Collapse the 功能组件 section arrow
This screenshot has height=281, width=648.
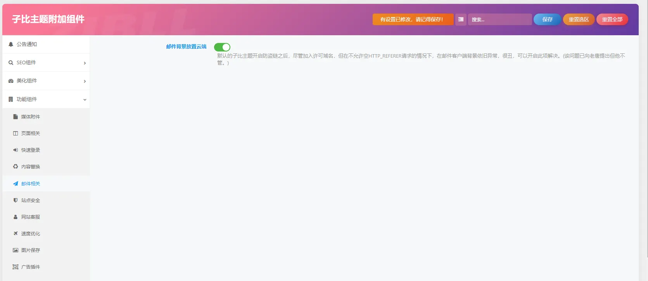tap(85, 99)
